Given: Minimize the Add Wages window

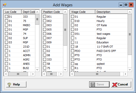Looking at the screenshot, I should (121, 5).
